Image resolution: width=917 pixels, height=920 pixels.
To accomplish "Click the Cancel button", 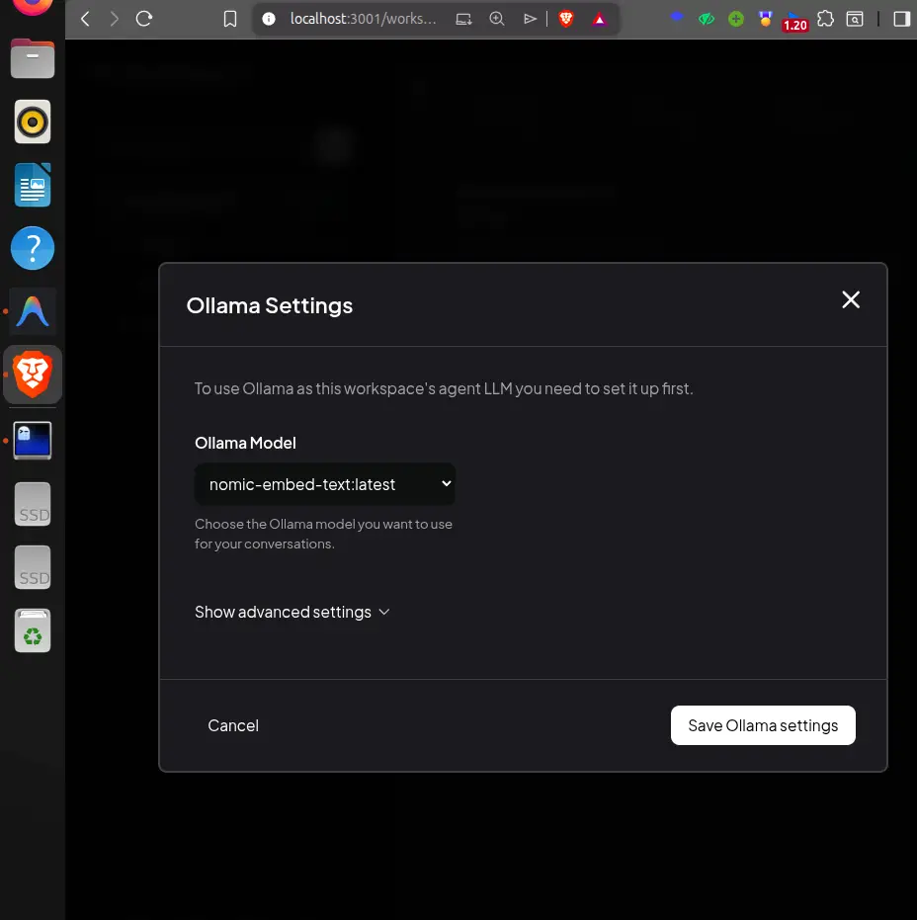I will [x=233, y=725].
